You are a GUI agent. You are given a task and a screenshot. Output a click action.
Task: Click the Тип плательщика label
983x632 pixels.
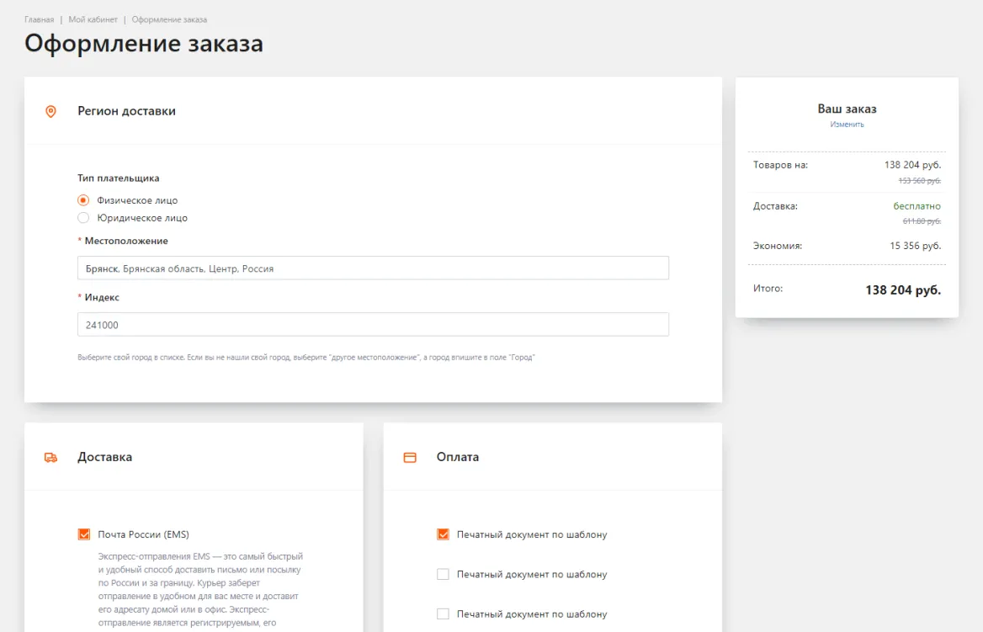119,178
